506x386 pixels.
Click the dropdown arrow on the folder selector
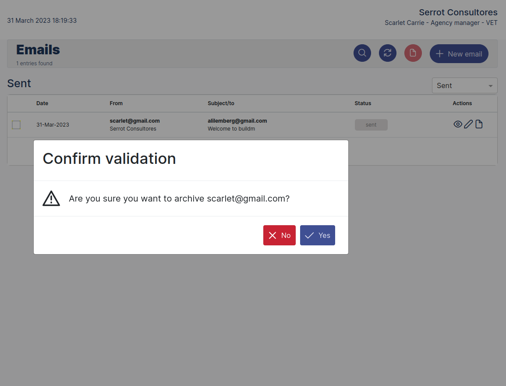(x=492, y=85)
